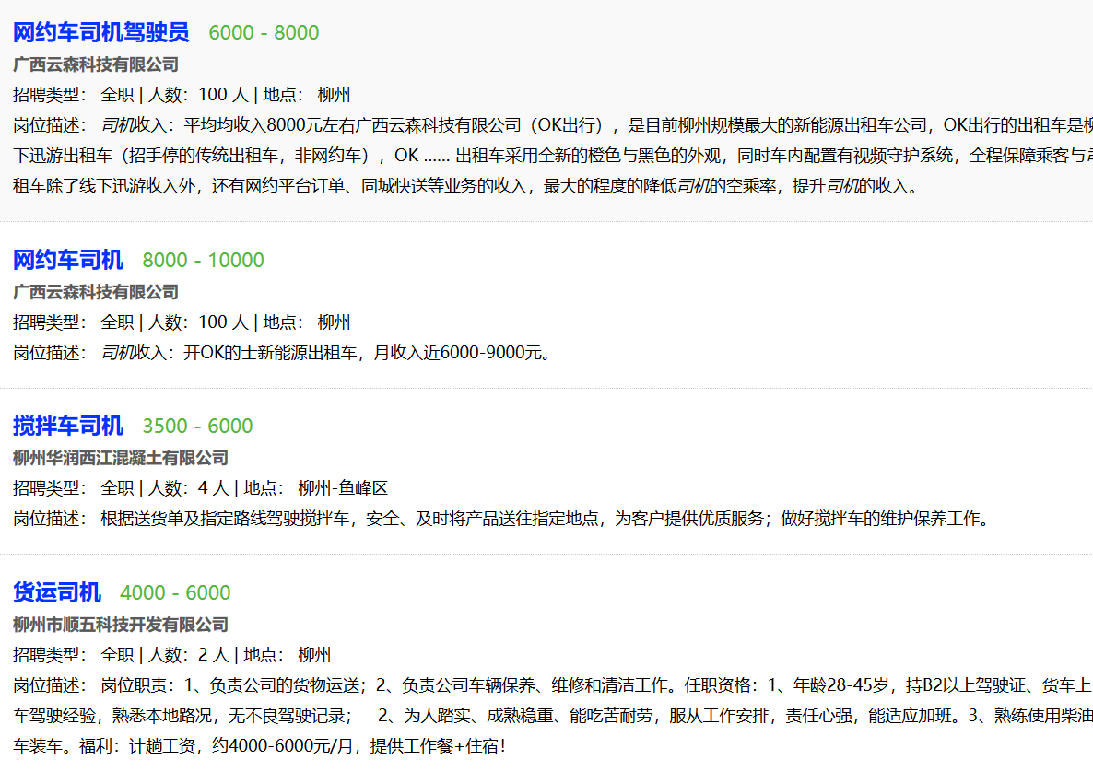Click salary range 3500 - 6000
Screen dimensions: 1093x772
[x=197, y=427]
